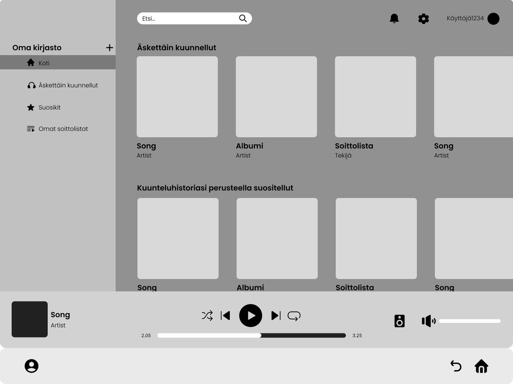
Task: Click the Oma kirjasto heading
Action: tap(37, 48)
